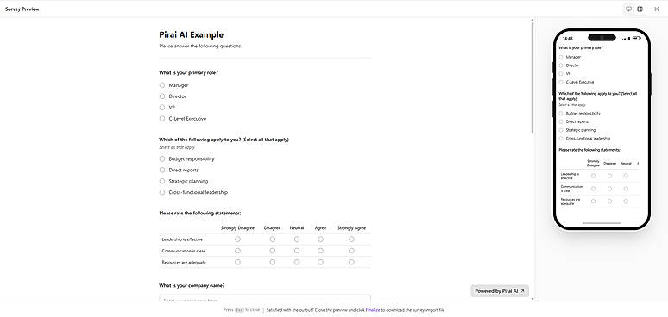Tick Budget responsibility in desktop survey
668x317 pixels.
click(162, 158)
